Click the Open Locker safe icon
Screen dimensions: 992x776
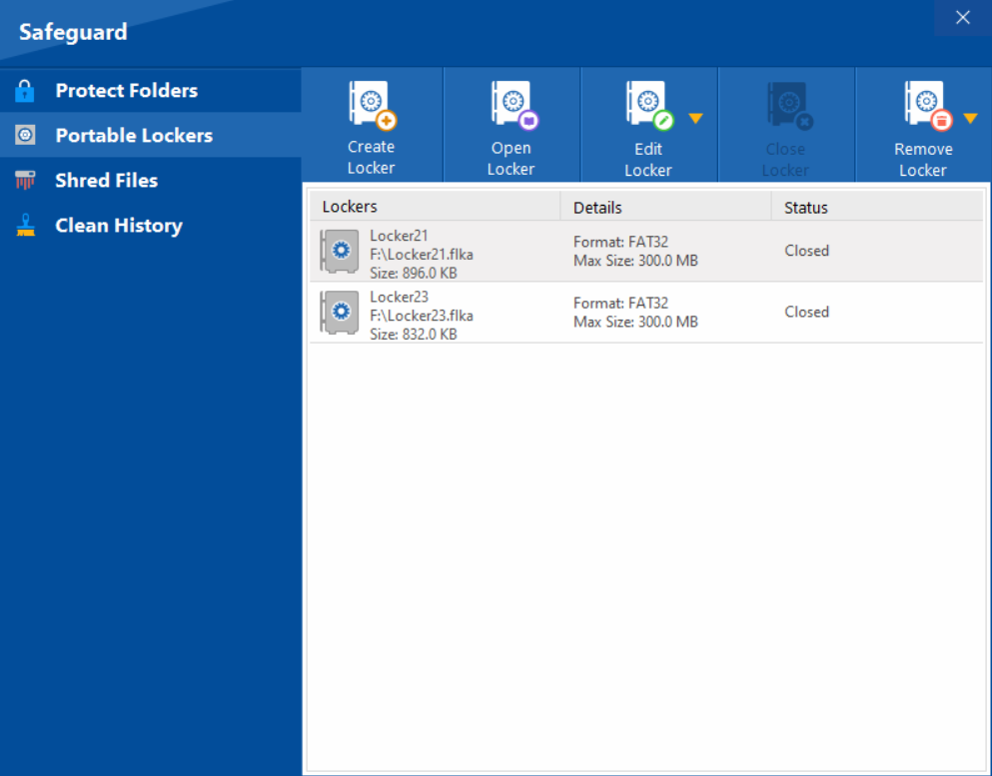point(514,105)
